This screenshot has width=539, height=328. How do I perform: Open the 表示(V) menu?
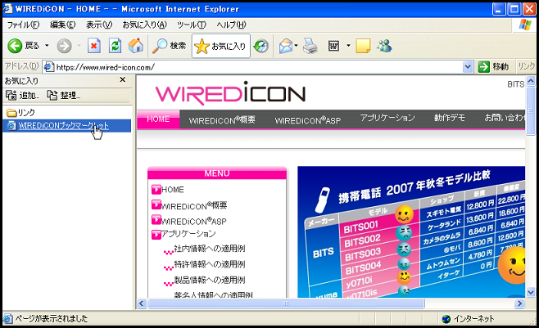99,25
